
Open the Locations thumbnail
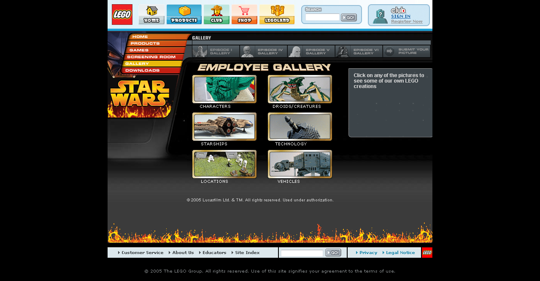(x=224, y=164)
